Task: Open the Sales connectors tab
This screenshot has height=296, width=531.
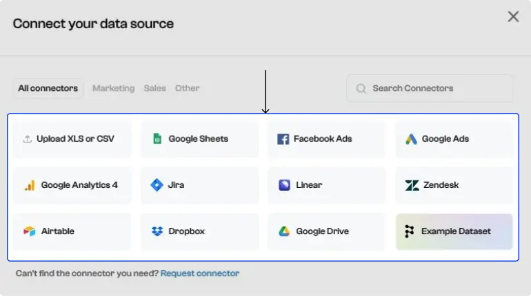Action: pyautogui.click(x=154, y=88)
